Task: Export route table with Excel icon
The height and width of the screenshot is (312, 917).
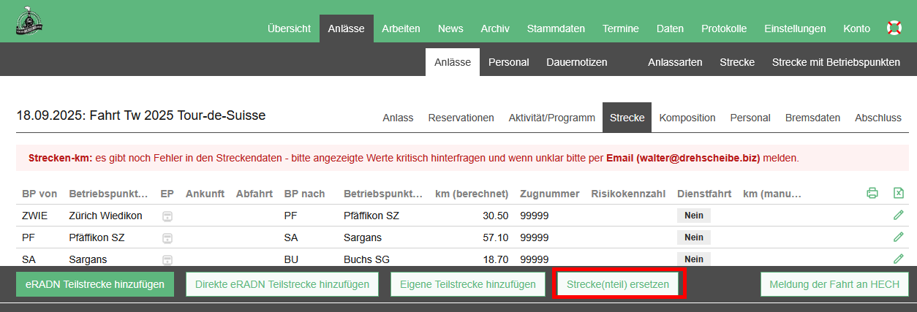Action: [898, 194]
